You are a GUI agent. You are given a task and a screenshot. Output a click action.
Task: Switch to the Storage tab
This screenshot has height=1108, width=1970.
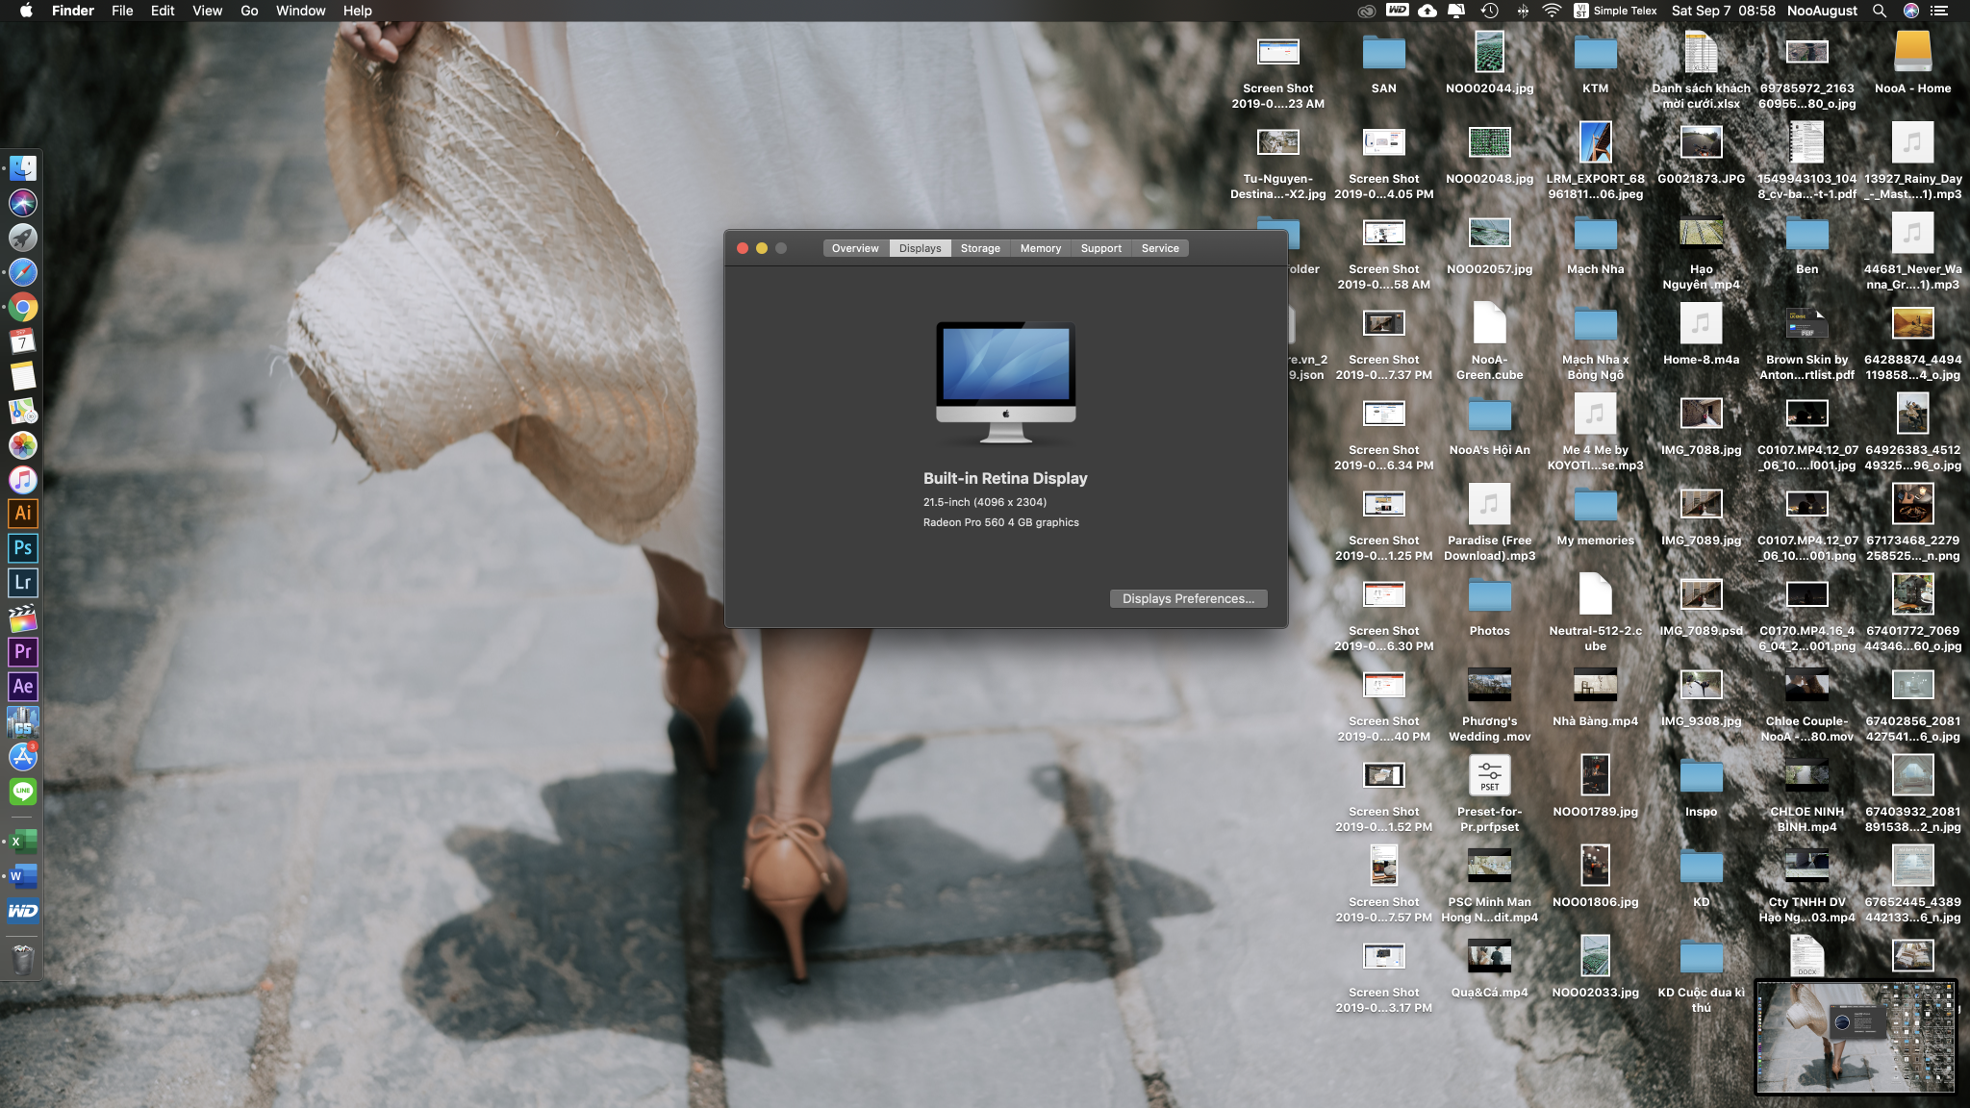click(980, 248)
